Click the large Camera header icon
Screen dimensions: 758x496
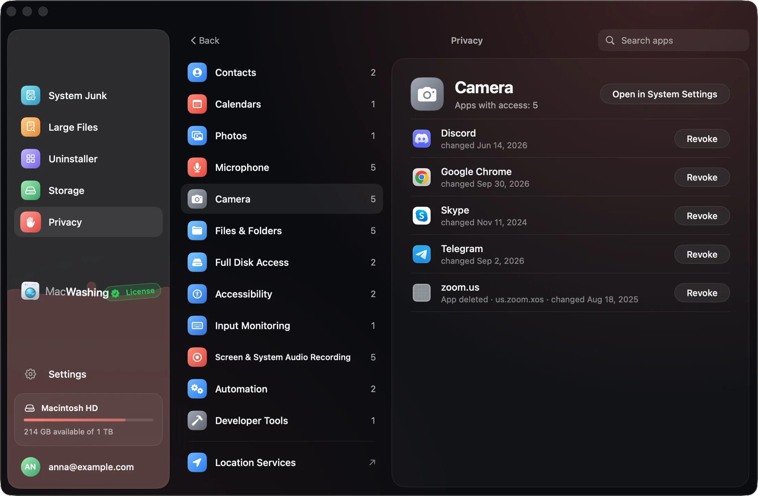pos(427,94)
